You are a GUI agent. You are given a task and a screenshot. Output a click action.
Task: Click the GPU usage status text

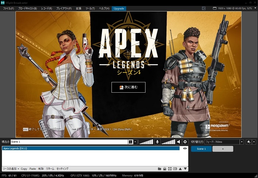pyautogui.click(x=94, y=175)
